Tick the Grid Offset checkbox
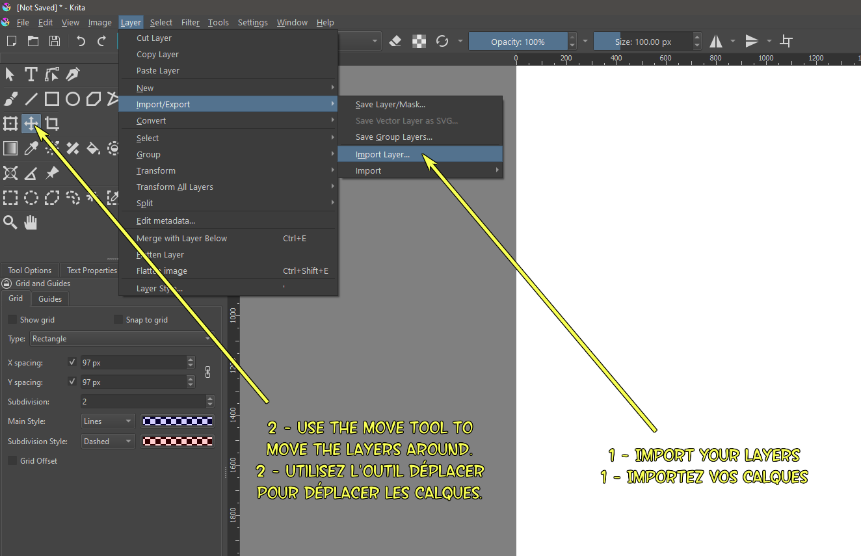Image resolution: width=861 pixels, height=556 pixels. (12, 460)
